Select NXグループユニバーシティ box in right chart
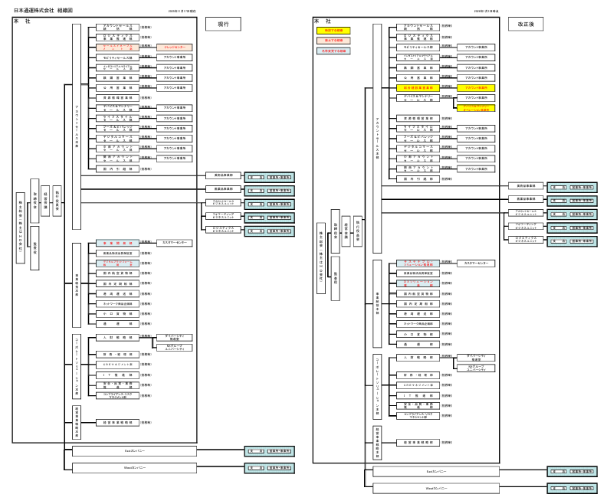This screenshot has height=504, width=610. click(477, 367)
